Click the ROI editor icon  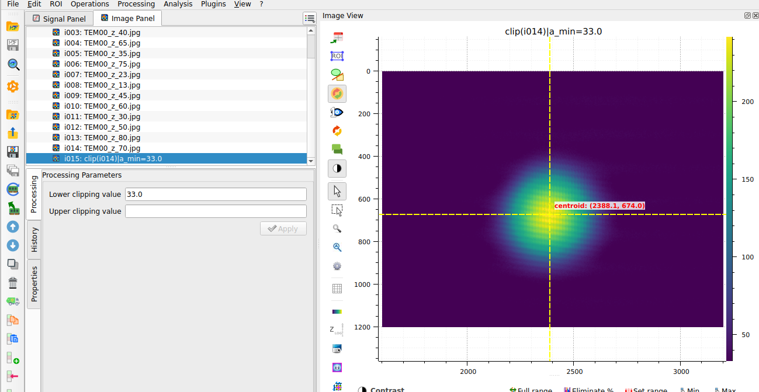[x=337, y=56]
